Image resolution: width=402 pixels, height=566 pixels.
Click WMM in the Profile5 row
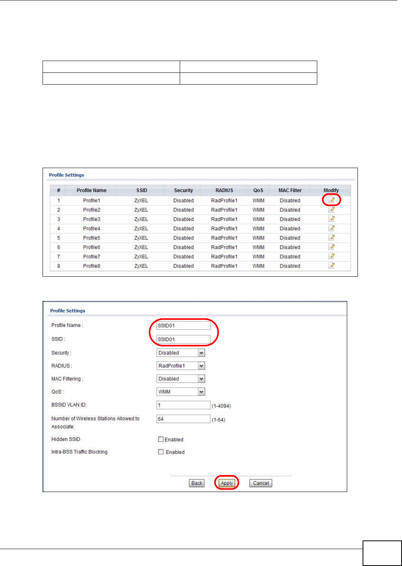[259, 238]
